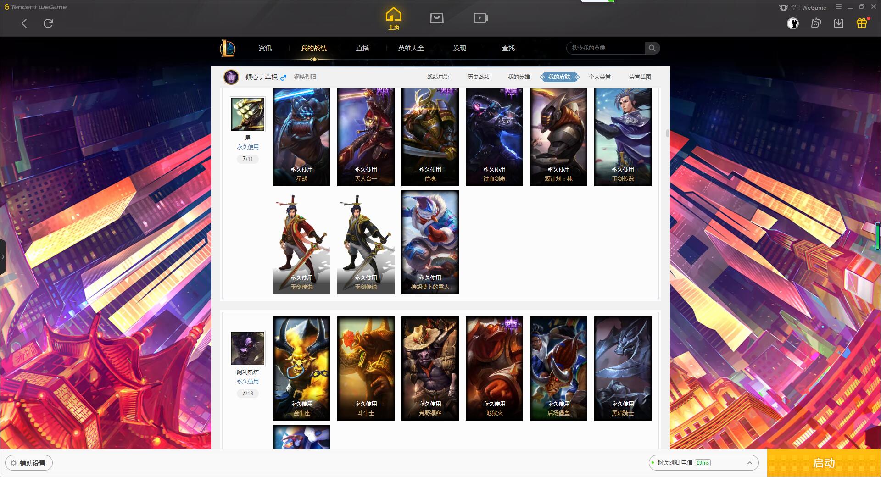This screenshot has height=477, width=881.
Task: Open the 黑暗骑士 skin card
Action: 623,369
